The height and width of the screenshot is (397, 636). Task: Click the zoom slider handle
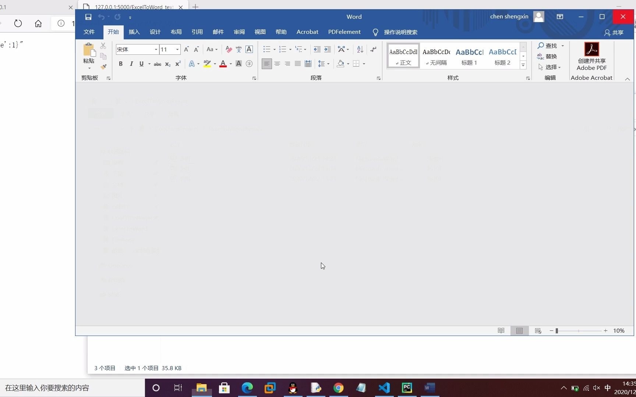pyautogui.click(x=557, y=331)
